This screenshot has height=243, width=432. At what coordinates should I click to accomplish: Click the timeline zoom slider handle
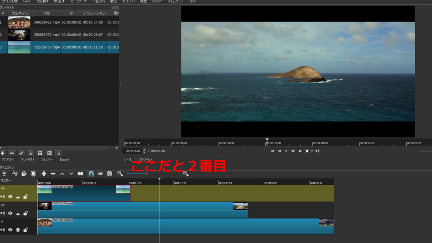point(146,174)
